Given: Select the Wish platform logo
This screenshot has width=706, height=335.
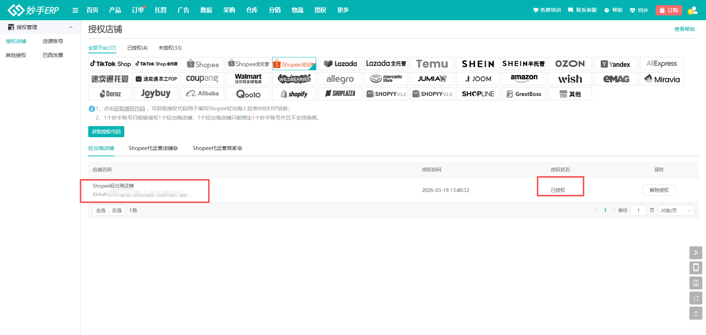Looking at the screenshot, I should click(x=570, y=79).
